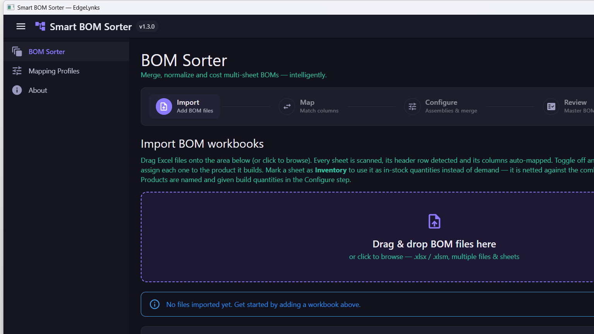Go to the Review step label
This screenshot has height=334, width=594.
[575, 102]
